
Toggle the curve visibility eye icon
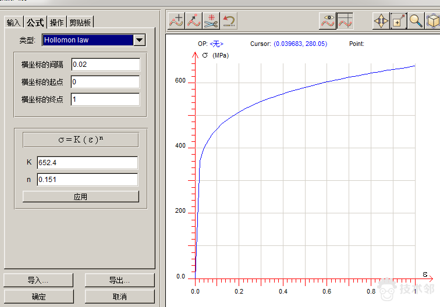coord(328,21)
